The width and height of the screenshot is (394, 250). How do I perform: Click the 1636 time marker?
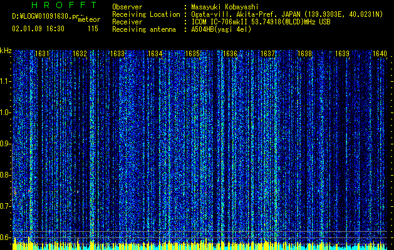coord(230,54)
